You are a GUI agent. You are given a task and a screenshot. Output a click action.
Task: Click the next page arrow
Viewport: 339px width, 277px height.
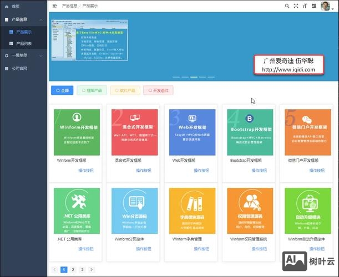click(x=92, y=269)
